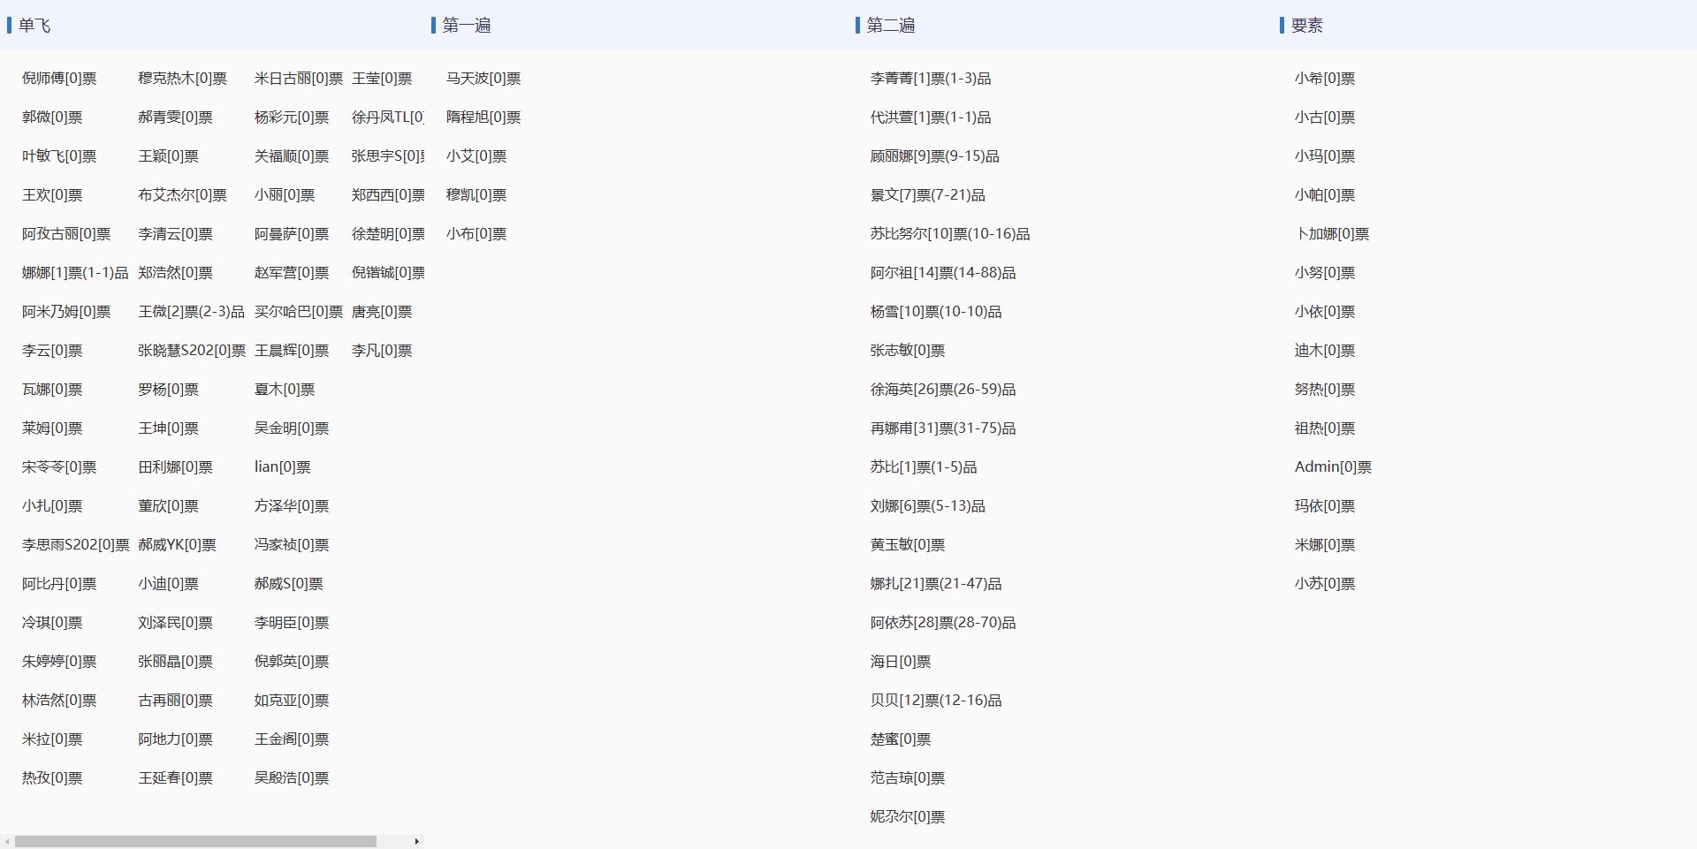Click entry 买尔哈巴[0]票
Image resolution: width=1697 pixels, height=849 pixels.
(x=299, y=312)
